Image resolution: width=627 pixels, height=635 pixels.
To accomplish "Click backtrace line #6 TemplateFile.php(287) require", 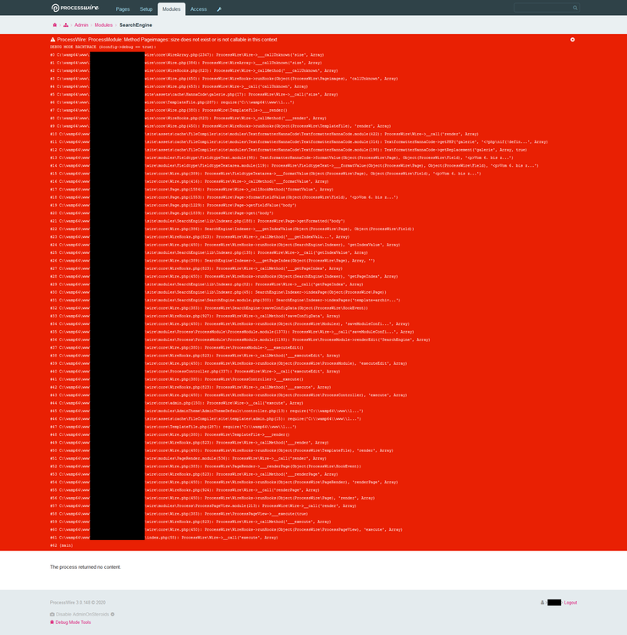I will point(172,102).
